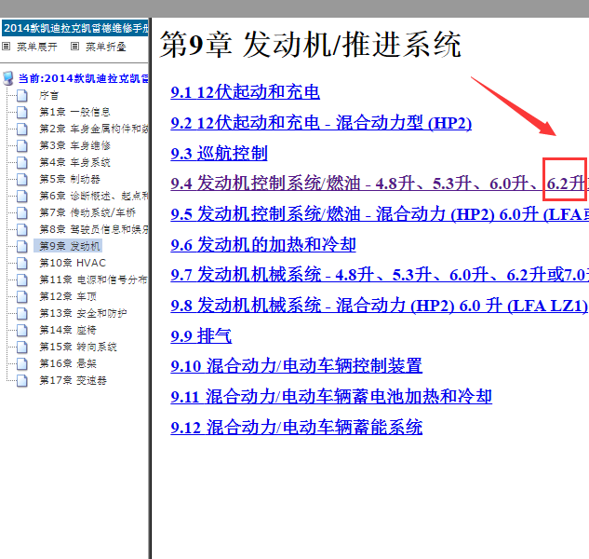The image size is (589, 559).
Task: Open 第14章 座椅 chapter
Action: coord(68,331)
